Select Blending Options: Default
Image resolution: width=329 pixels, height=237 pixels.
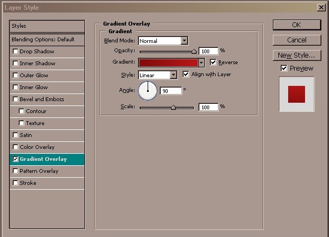47,40
